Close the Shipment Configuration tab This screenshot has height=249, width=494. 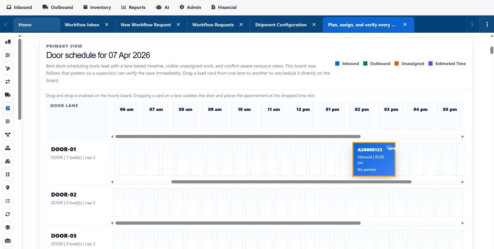point(314,25)
